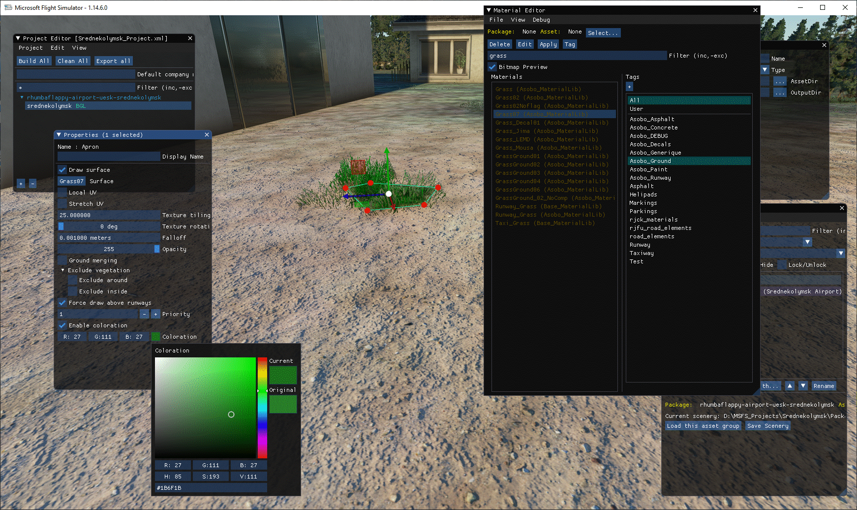
Task: Add a new tag with plus button
Action: coord(629,87)
